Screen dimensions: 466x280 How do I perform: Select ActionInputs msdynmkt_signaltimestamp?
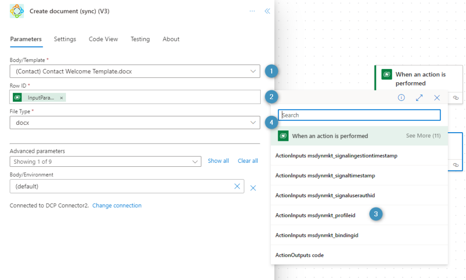coord(360,175)
